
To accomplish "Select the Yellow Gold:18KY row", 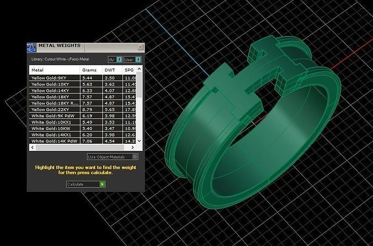I will [x=83, y=97].
